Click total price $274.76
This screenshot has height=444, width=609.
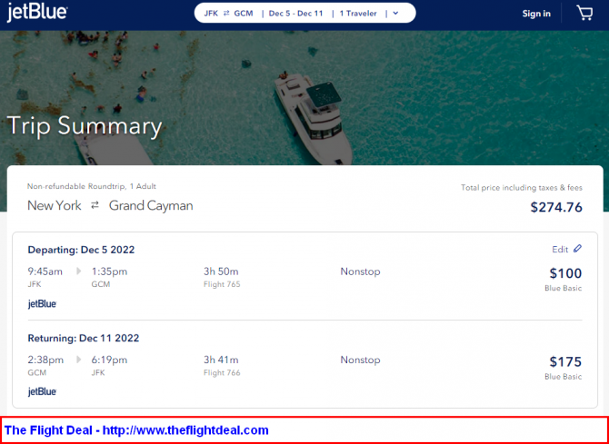[556, 207]
